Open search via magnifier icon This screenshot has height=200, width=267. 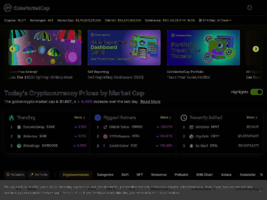pyautogui.click(x=250, y=8)
